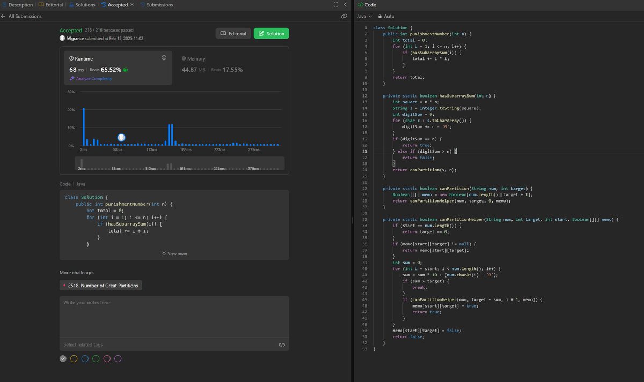Switch to the Submissions tab
Screen dimensions: 644x382
tap(156, 5)
